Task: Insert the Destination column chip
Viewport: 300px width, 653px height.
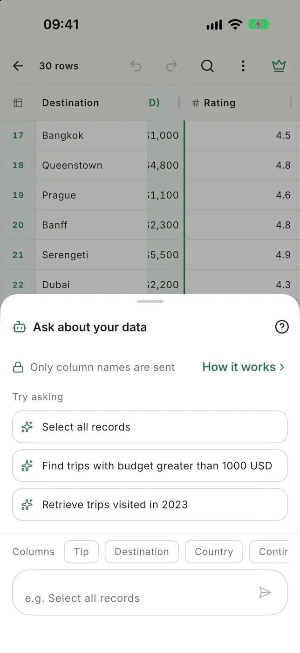Action: tap(142, 552)
